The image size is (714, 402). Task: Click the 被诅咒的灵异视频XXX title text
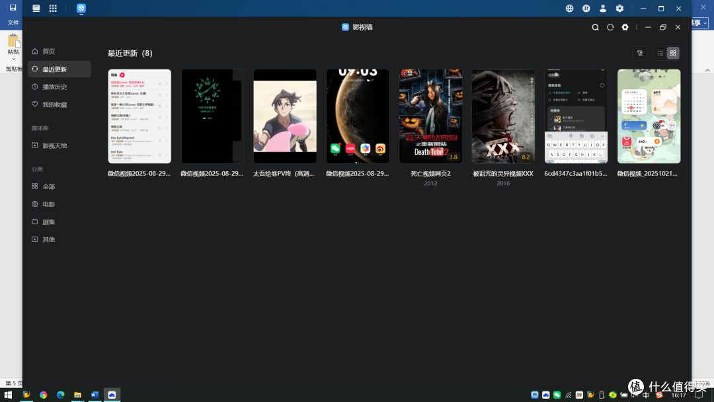(503, 173)
